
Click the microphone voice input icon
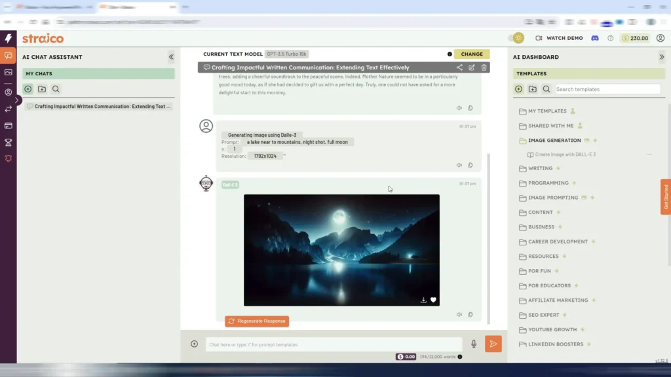pyautogui.click(x=474, y=344)
